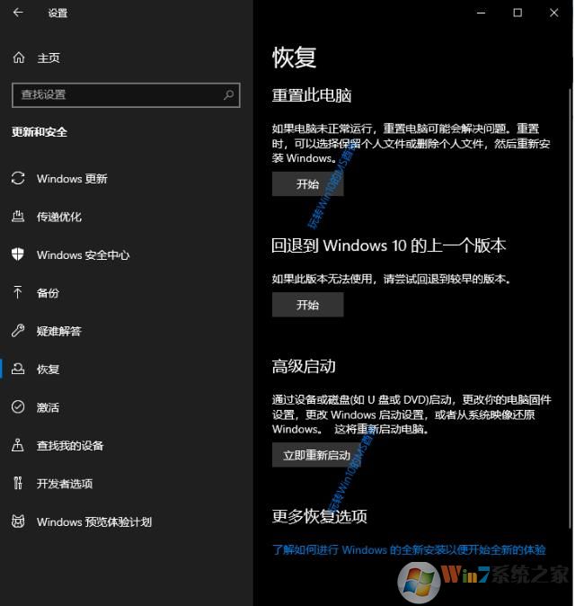Go to Windows 更新 page
575x606 pixels.
click(x=72, y=179)
